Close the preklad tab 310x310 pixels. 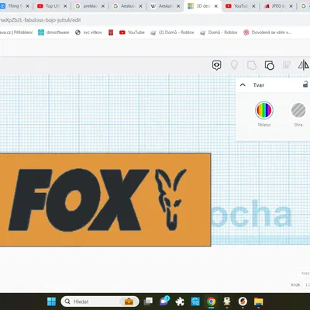103,6
